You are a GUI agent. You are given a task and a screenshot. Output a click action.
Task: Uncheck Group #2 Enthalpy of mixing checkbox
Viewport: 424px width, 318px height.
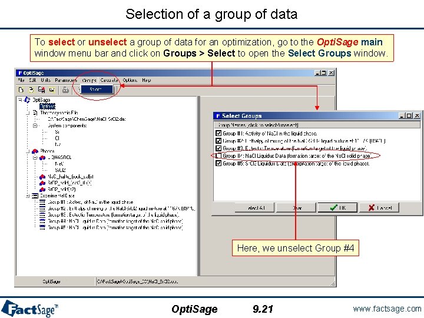pos(218,141)
